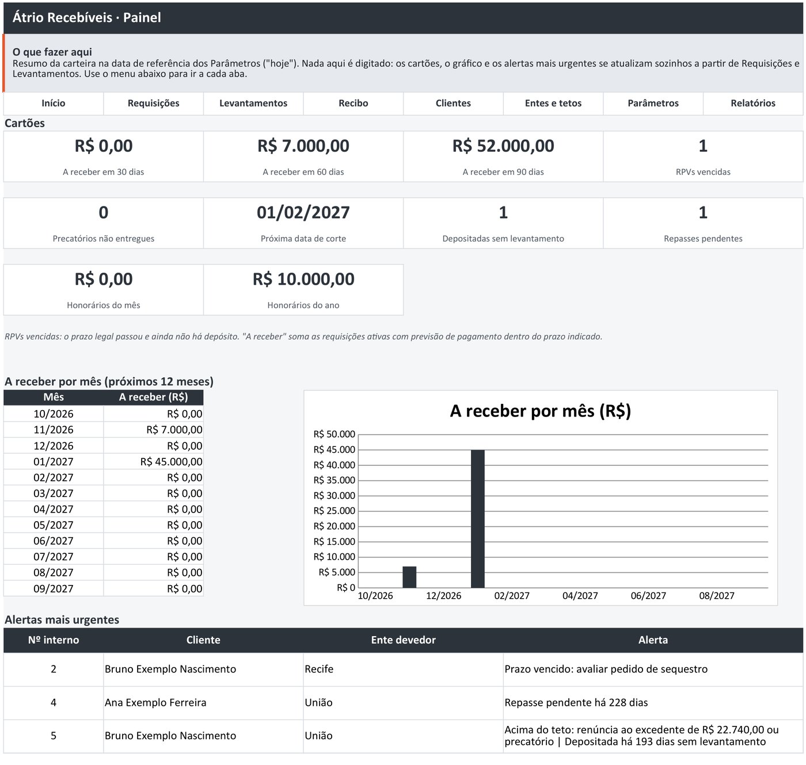Open the Entes e tetos menu item
Image resolution: width=806 pixels, height=765 pixels.
[553, 104]
